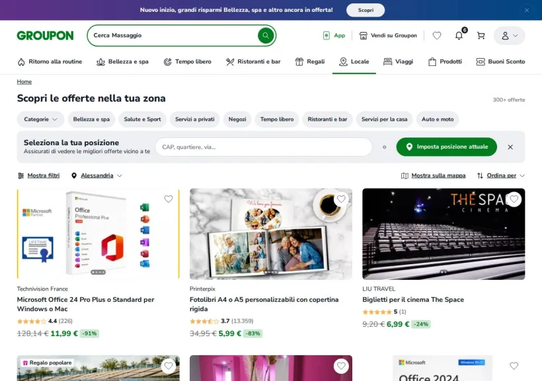Open The Space Cinema image
Viewport: 542px width, 381px height.
click(444, 234)
